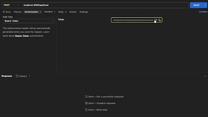Expand the Send button arrow options
This screenshot has height=117, width=208.
pos(205,5)
